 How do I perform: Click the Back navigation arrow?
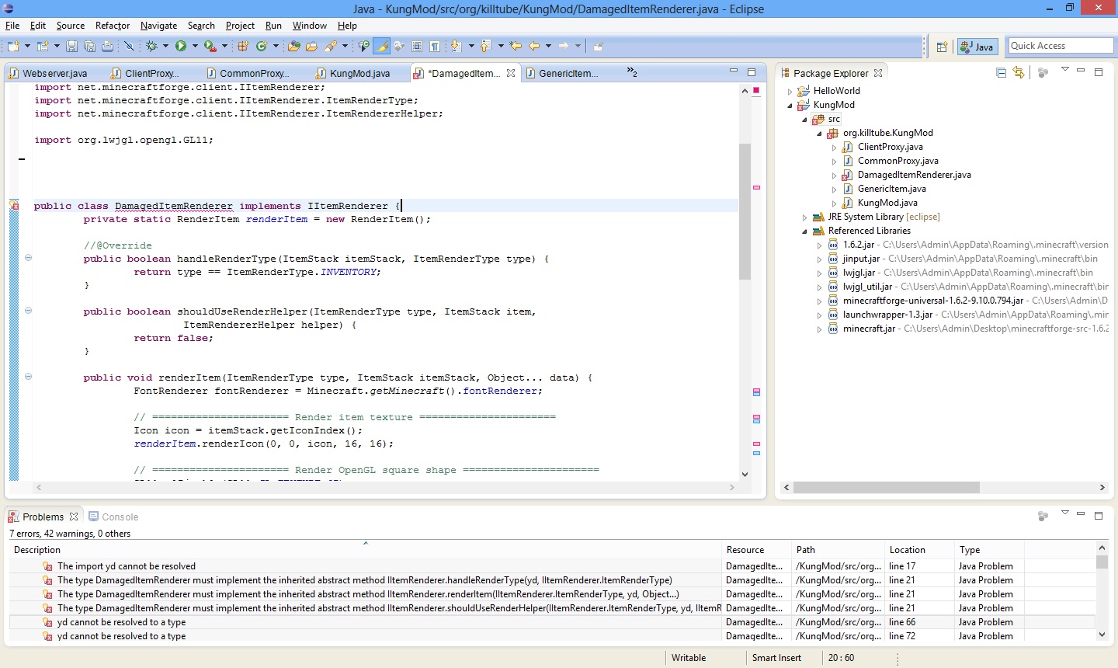click(x=534, y=47)
